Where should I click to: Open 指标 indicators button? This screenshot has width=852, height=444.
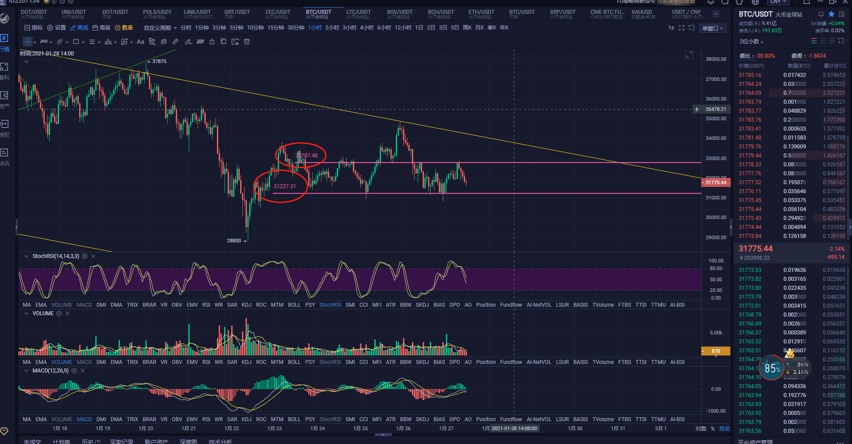[34, 28]
